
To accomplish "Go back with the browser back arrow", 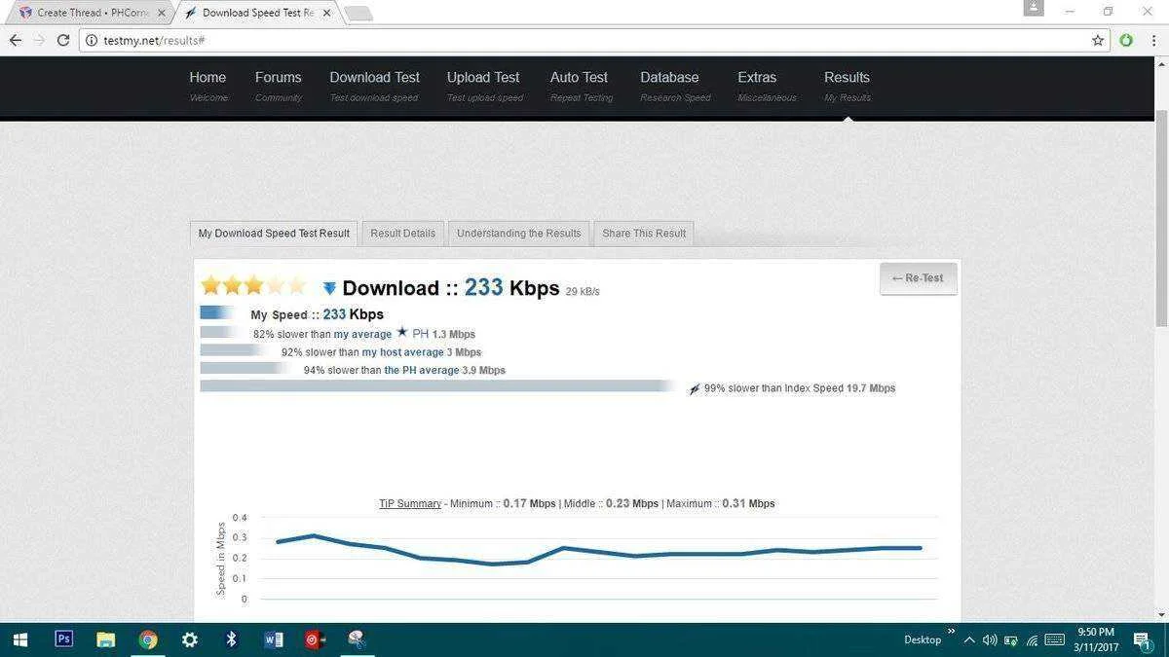I will point(16,40).
